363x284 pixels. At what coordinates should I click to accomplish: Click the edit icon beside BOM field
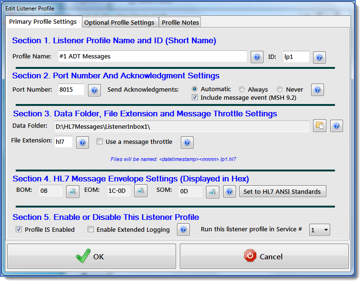72,191
